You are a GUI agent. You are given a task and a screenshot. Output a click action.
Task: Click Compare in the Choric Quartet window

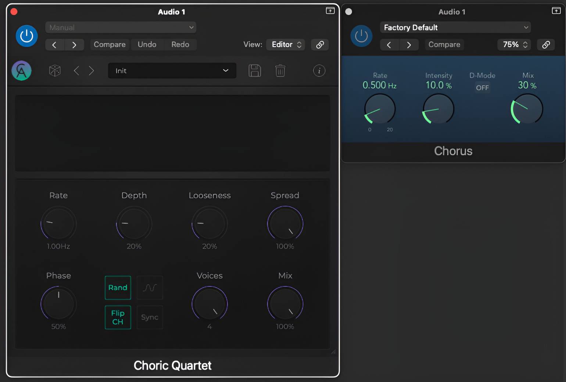point(110,44)
